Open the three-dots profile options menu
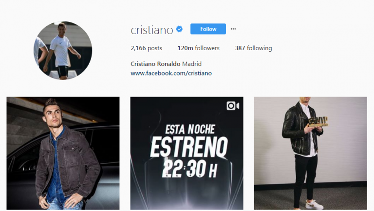Screen dimensions: 374x211 (x=233, y=29)
